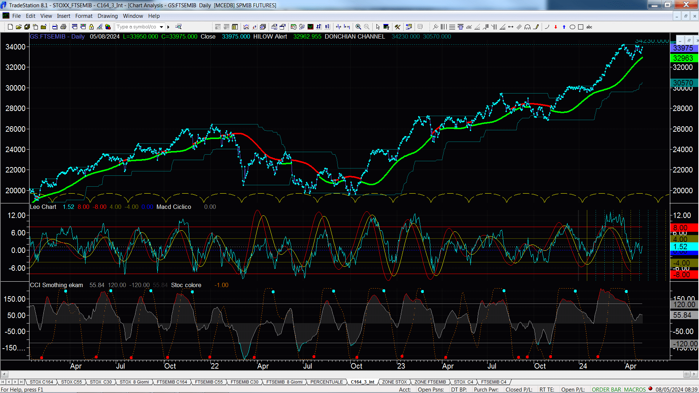Image resolution: width=699 pixels, height=393 pixels.
Task: Open the Drawing menu
Action: pyautogui.click(x=107, y=16)
